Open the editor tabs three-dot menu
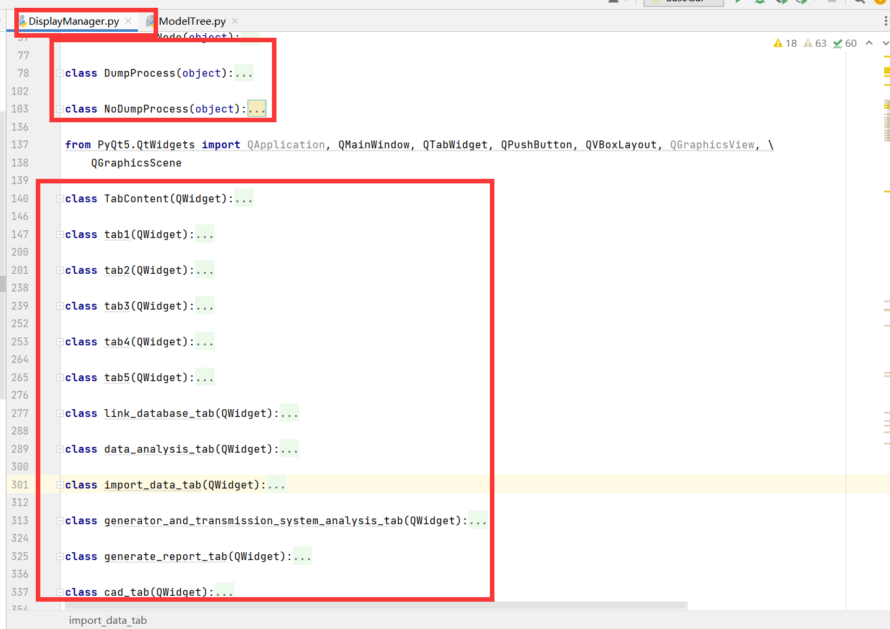 click(x=885, y=21)
